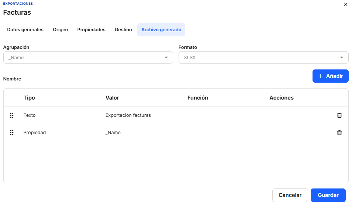Image resolution: width=352 pixels, height=205 pixels.
Task: Delete the Propiedad row with trash icon
Action: [x=339, y=133]
